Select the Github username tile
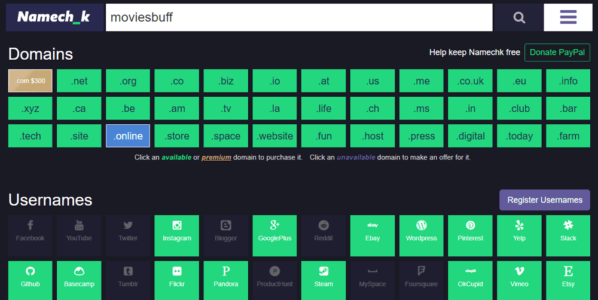 tap(30, 277)
